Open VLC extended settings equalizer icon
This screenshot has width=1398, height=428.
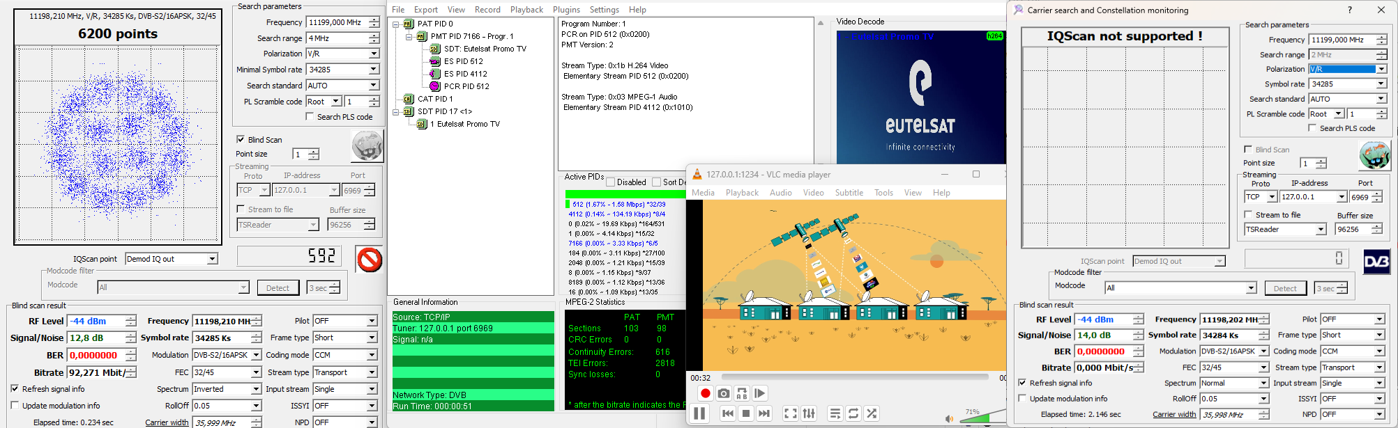click(809, 413)
